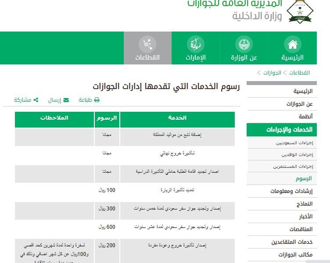
Task: Click the envelope icon for إرسال
Action: pos(66,100)
